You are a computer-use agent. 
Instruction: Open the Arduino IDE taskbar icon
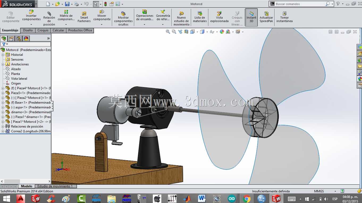click(x=232, y=198)
